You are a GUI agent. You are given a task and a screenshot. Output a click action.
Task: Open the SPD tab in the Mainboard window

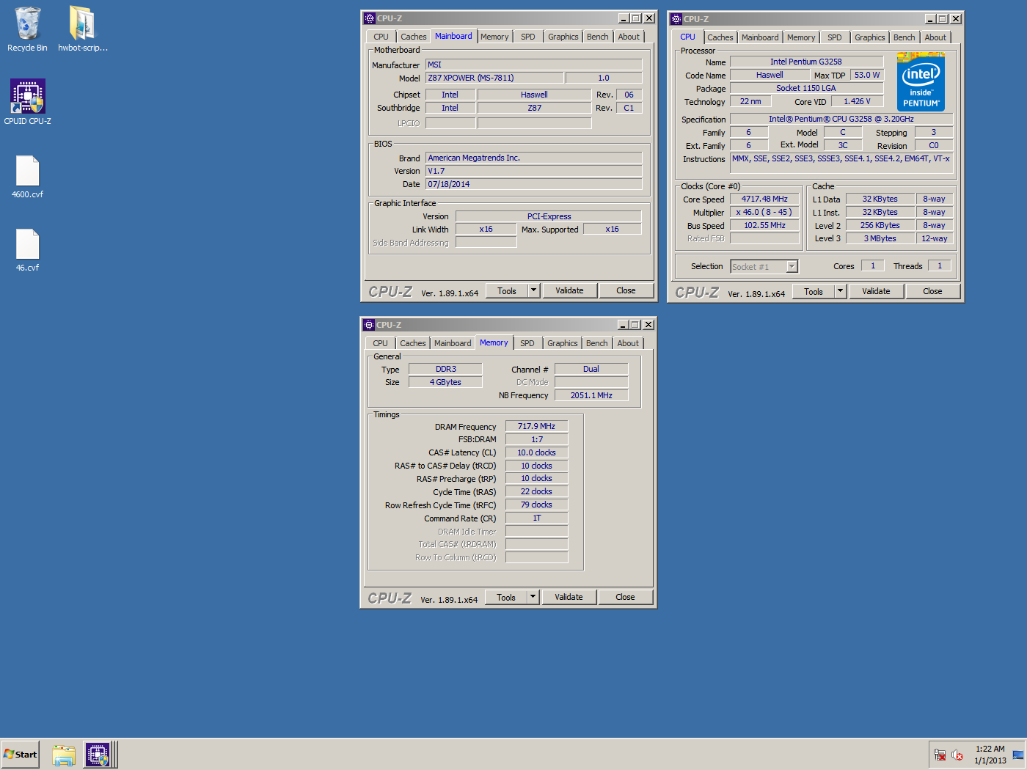[x=528, y=37]
